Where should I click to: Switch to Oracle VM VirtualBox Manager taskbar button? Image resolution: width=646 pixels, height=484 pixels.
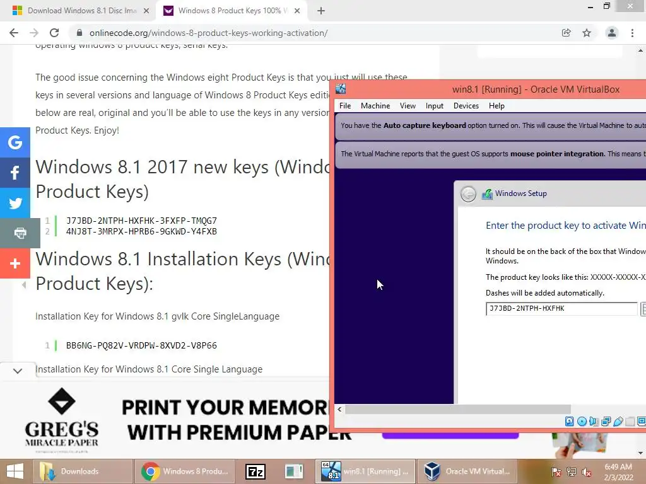[x=467, y=471]
